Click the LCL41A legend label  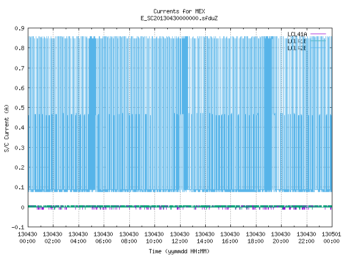point(297,34)
